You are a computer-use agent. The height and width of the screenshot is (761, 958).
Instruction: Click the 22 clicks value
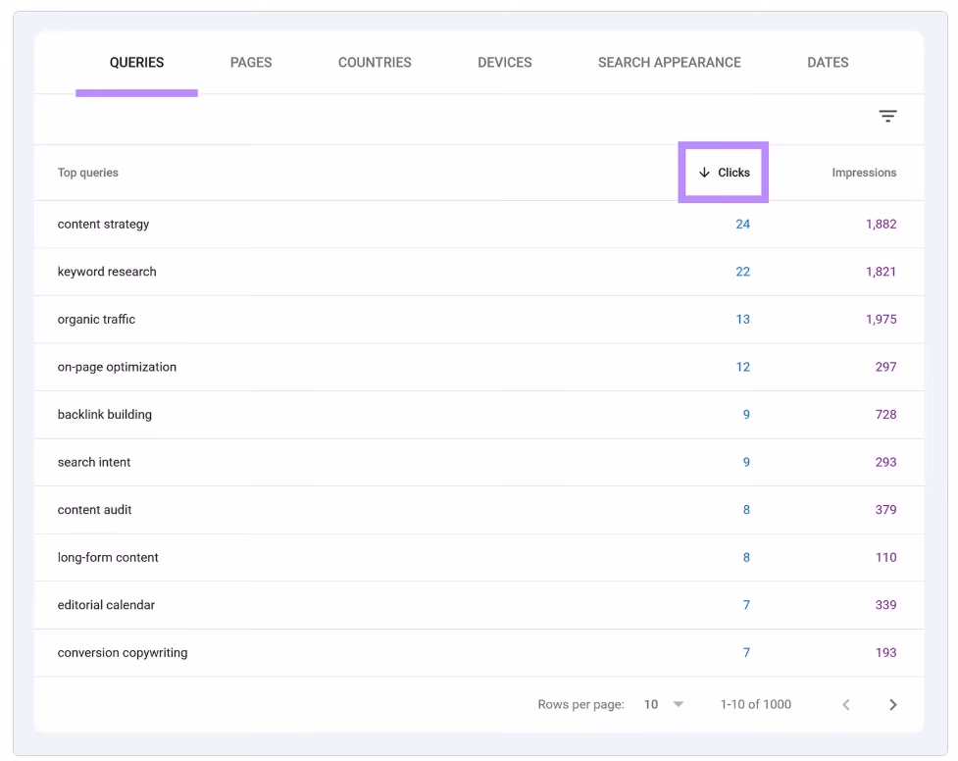[x=742, y=272]
